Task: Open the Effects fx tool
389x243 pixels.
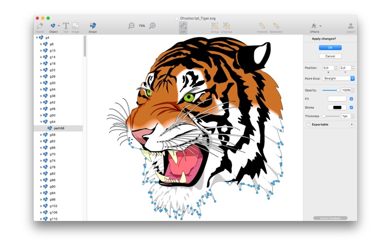Action: tap(314, 26)
